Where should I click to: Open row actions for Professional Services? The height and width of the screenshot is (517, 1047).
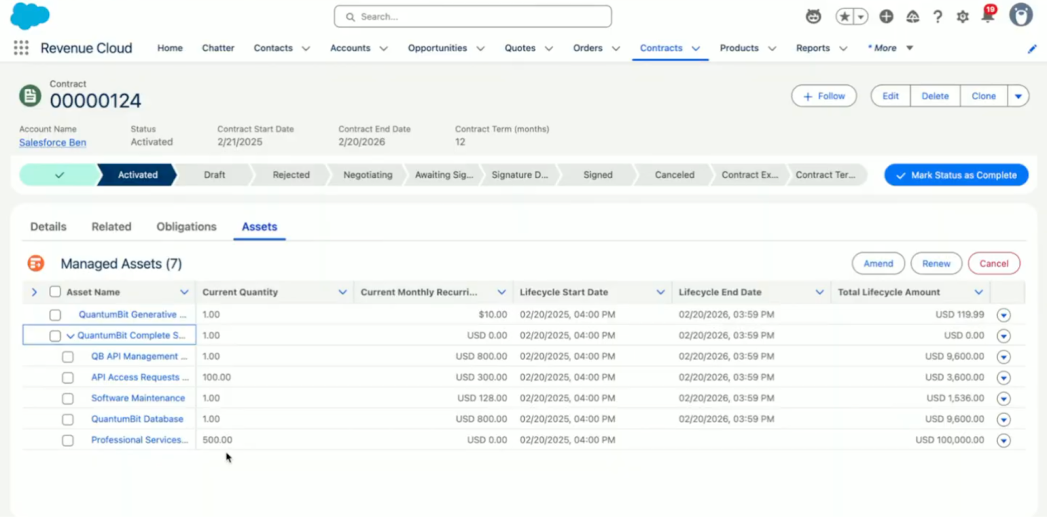click(1003, 441)
